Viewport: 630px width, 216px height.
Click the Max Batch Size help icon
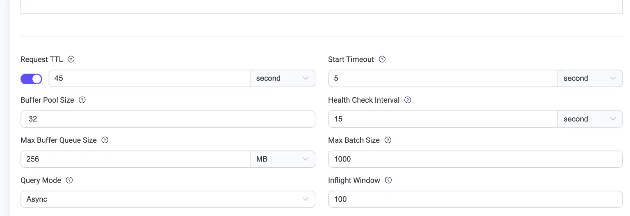coord(388,140)
